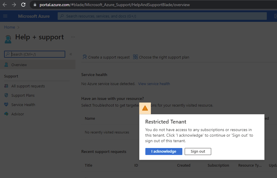Viewport: 277px width, 178px height.
Task: Click the Cloud Shell icon in header
Action: tap(276, 16)
